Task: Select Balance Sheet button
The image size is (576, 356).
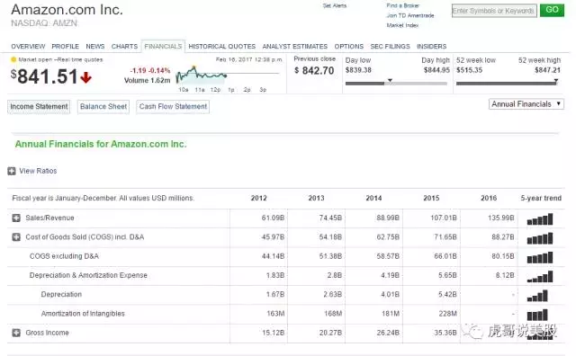Action: (103, 107)
